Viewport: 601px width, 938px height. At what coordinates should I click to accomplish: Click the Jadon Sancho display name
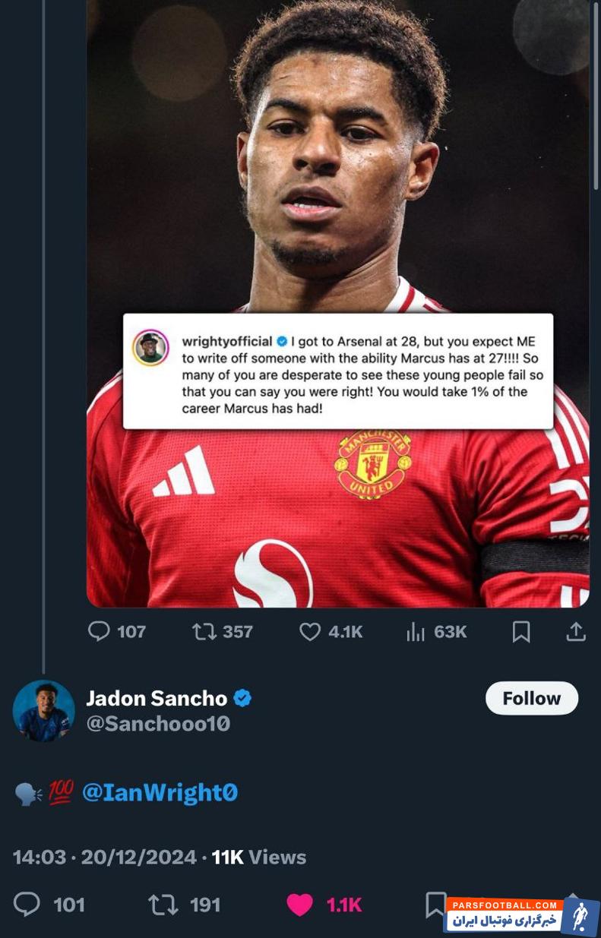(x=157, y=698)
